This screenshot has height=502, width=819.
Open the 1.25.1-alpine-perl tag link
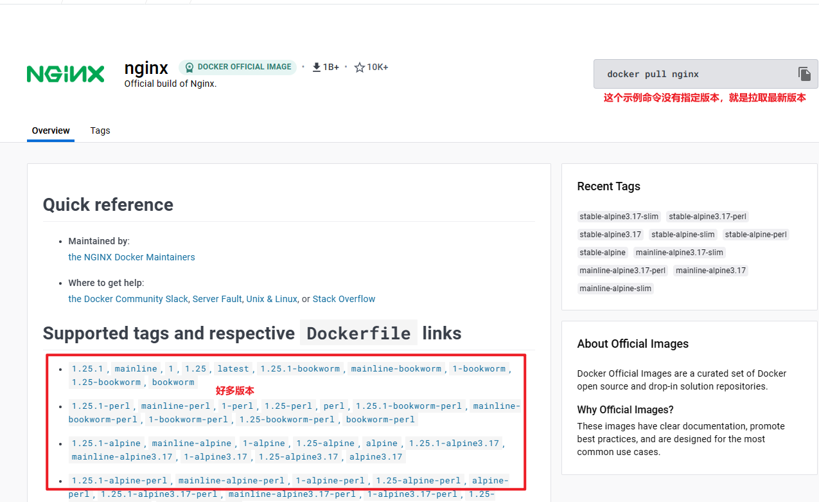coord(119,481)
